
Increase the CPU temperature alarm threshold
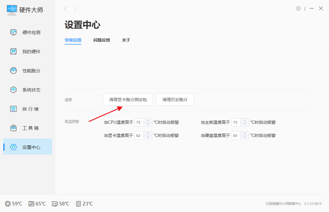click(148, 121)
